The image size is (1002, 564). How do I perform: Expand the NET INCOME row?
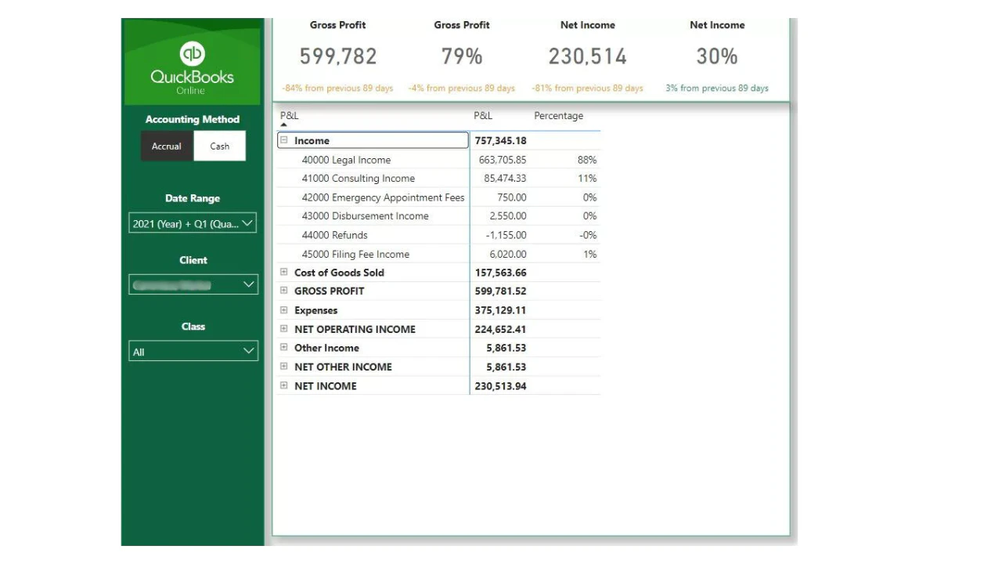284,385
